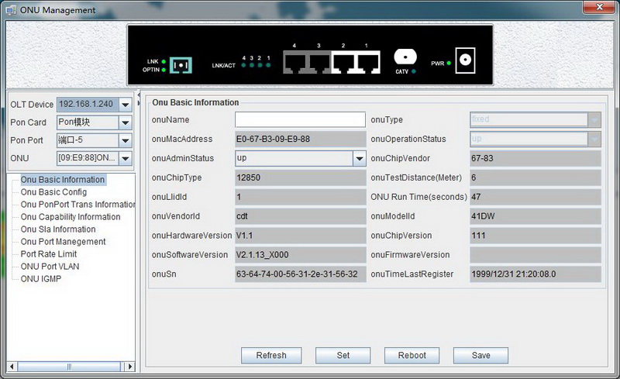Click Ethernet port 3 on device panel
This screenshot has height=379, width=620.
click(319, 62)
